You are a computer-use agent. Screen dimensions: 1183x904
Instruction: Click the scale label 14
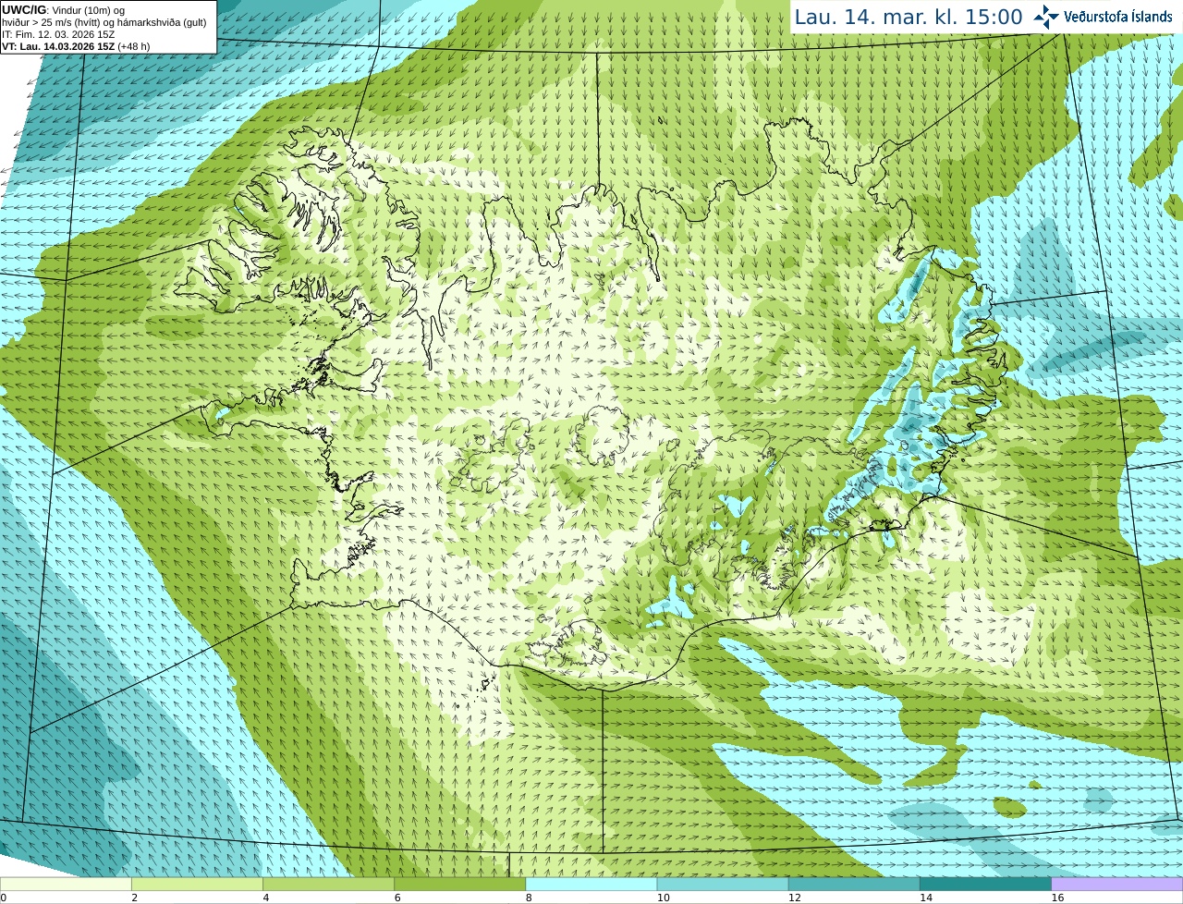tap(926, 898)
